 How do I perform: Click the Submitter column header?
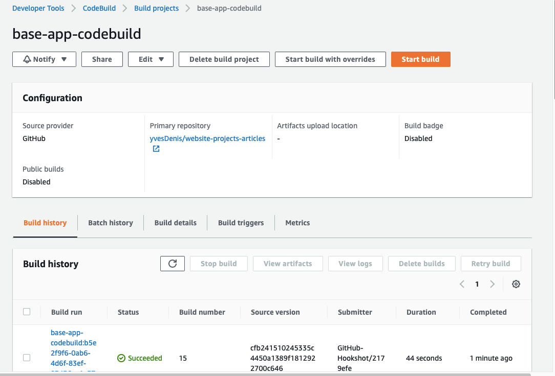click(x=355, y=312)
